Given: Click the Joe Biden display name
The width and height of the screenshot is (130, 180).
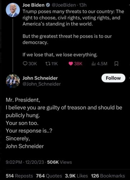Looking at the screenshot, I should click(33, 5).
